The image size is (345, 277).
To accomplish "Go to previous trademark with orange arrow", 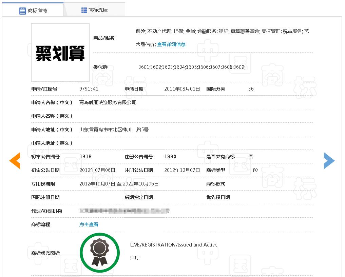I will tap(15, 161).
